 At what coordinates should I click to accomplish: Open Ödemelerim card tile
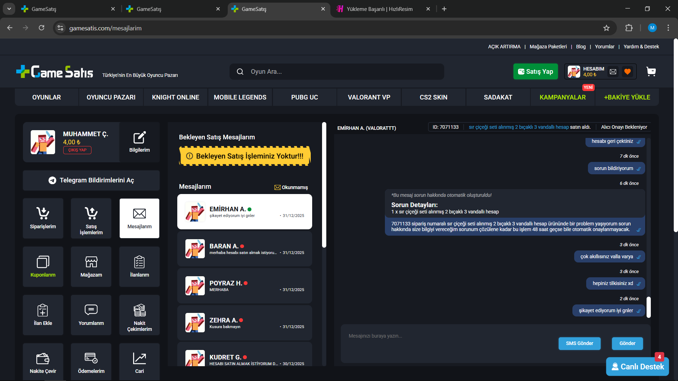pyautogui.click(x=91, y=362)
